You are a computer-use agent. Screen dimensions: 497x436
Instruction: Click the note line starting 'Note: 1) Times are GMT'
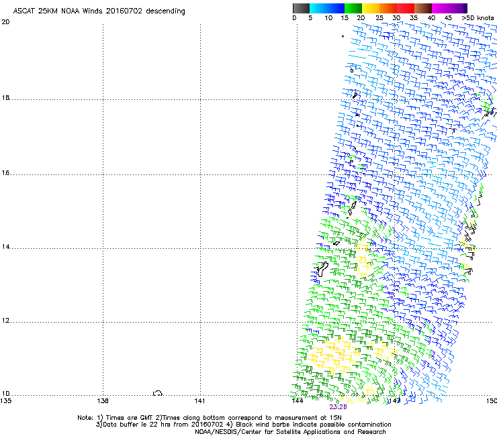(x=209, y=418)
